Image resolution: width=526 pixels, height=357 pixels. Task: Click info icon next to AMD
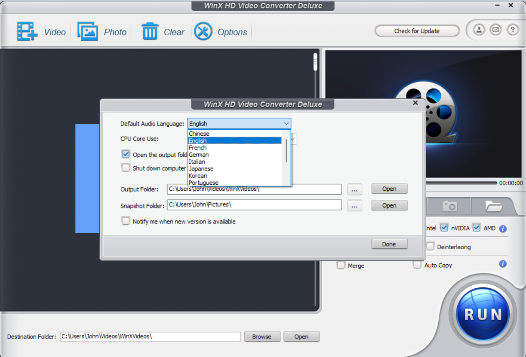[503, 229]
